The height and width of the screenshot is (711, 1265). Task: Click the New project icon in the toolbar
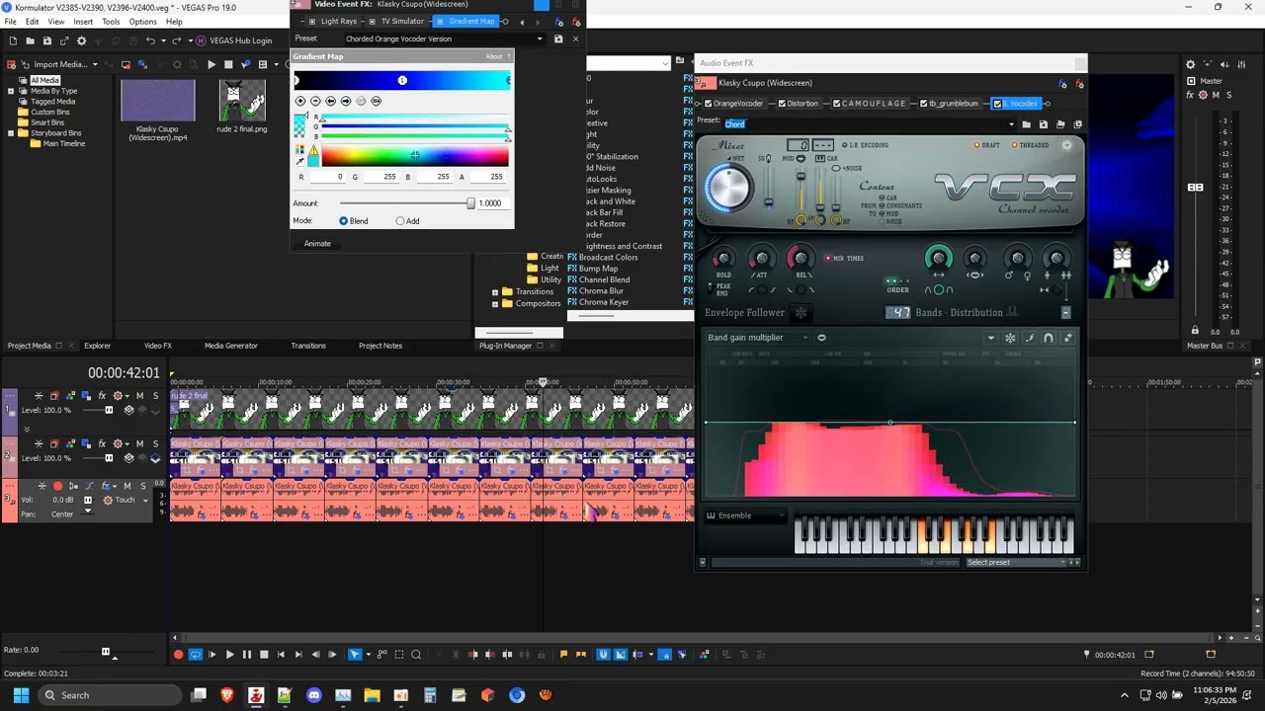13,40
